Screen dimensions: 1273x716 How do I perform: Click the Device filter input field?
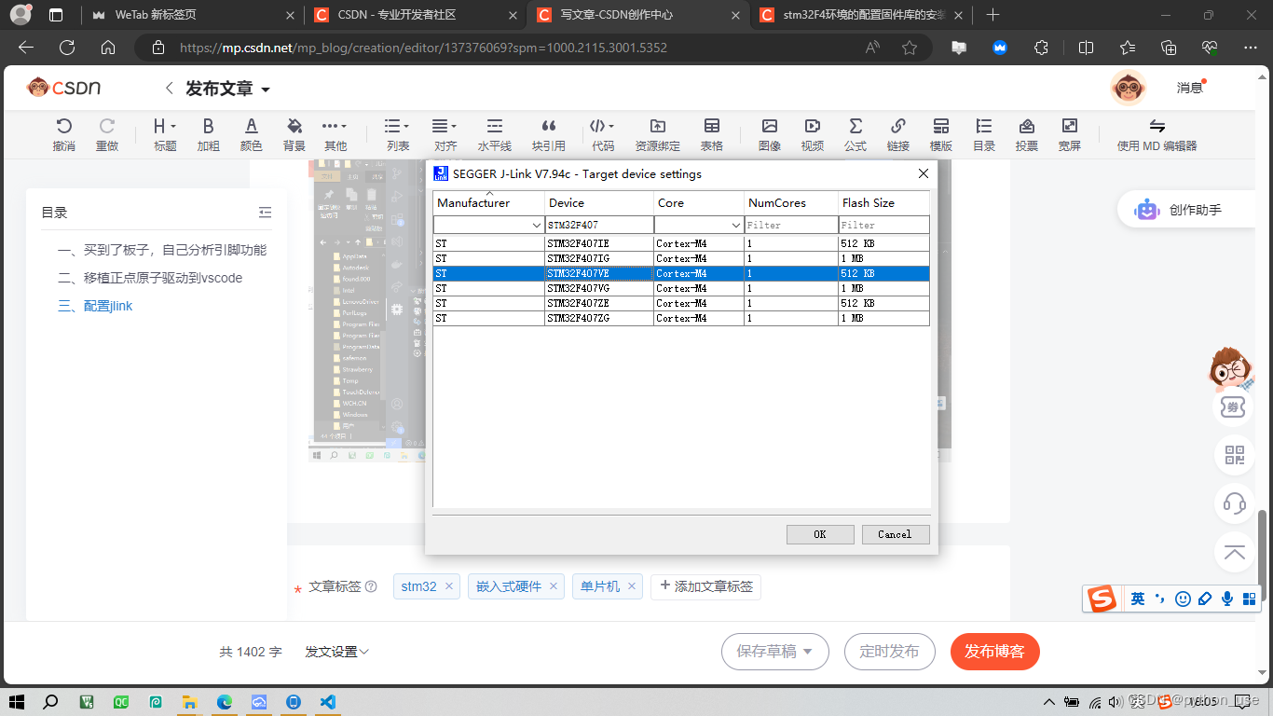(x=598, y=225)
